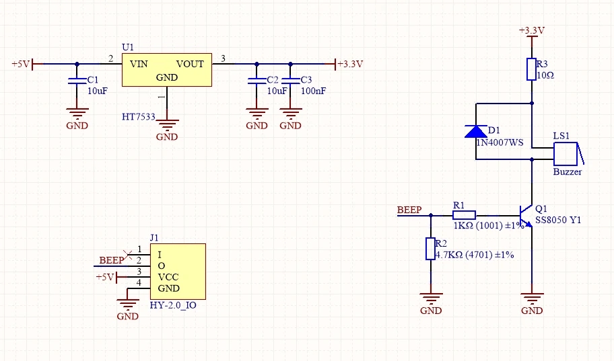Select the GND symbol below U1

click(x=167, y=126)
